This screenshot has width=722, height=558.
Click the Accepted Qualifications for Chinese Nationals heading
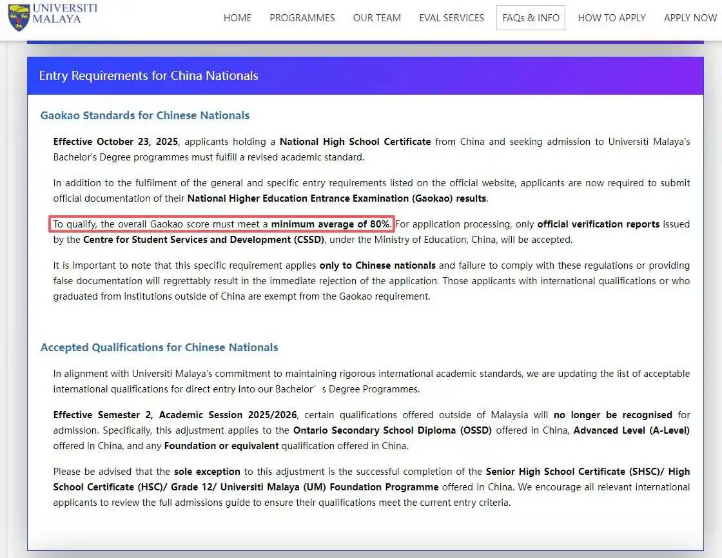tap(159, 348)
